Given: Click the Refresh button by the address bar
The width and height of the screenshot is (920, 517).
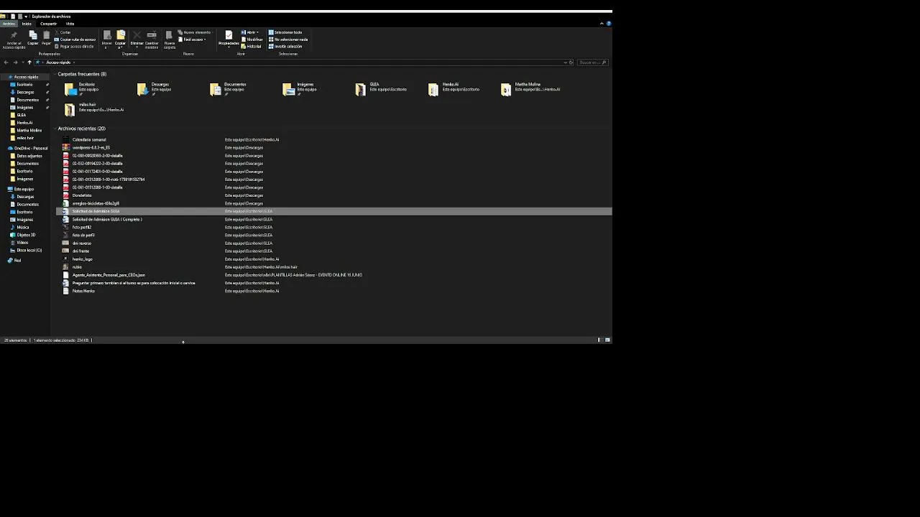Looking at the screenshot, I should coord(571,62).
